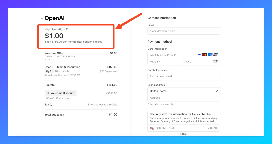Focus the Email input field
This screenshot has width=272, height=144.
pos(184,31)
